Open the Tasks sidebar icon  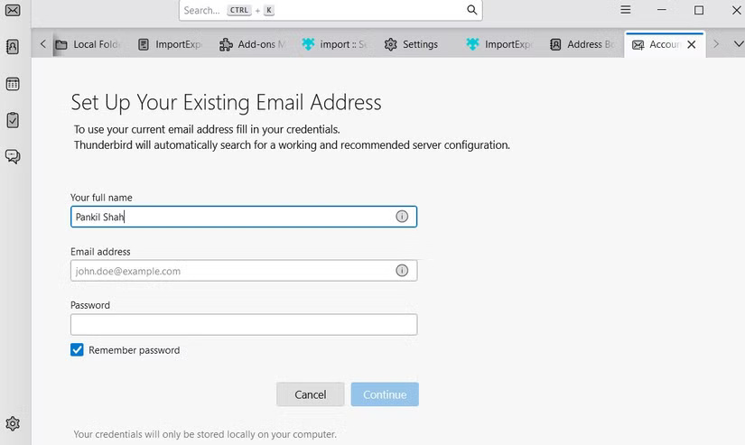point(13,120)
